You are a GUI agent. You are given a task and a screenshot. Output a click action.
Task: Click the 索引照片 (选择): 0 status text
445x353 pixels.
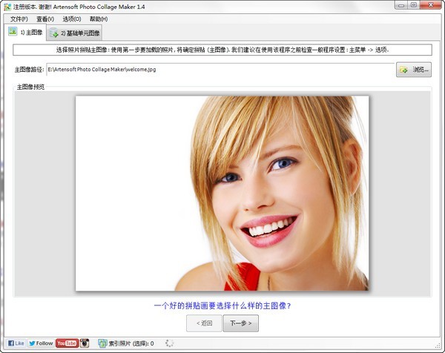[131, 343]
